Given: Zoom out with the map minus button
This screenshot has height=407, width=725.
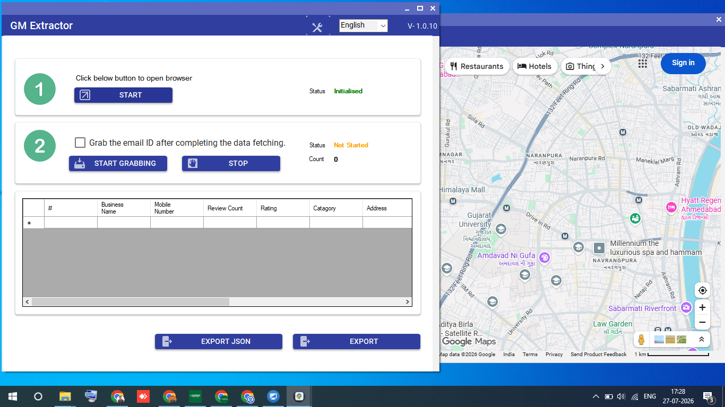Looking at the screenshot, I should coord(702,322).
